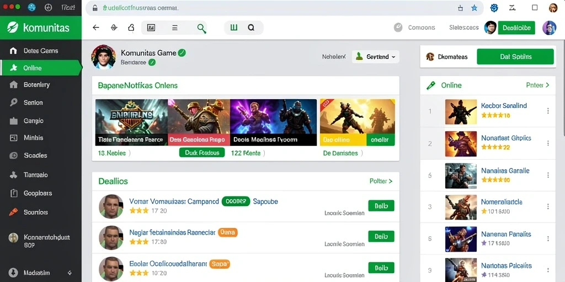565x282 pixels.
Task: Open the Geytlend dropdown
Action: tap(375, 57)
